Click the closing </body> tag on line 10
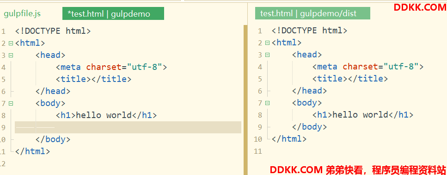 (53, 139)
